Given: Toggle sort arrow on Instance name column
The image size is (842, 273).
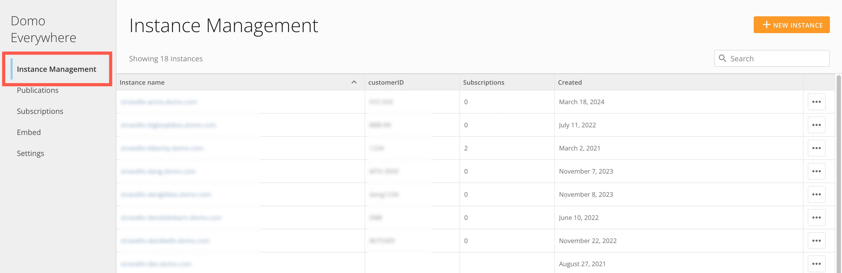Looking at the screenshot, I should [354, 82].
